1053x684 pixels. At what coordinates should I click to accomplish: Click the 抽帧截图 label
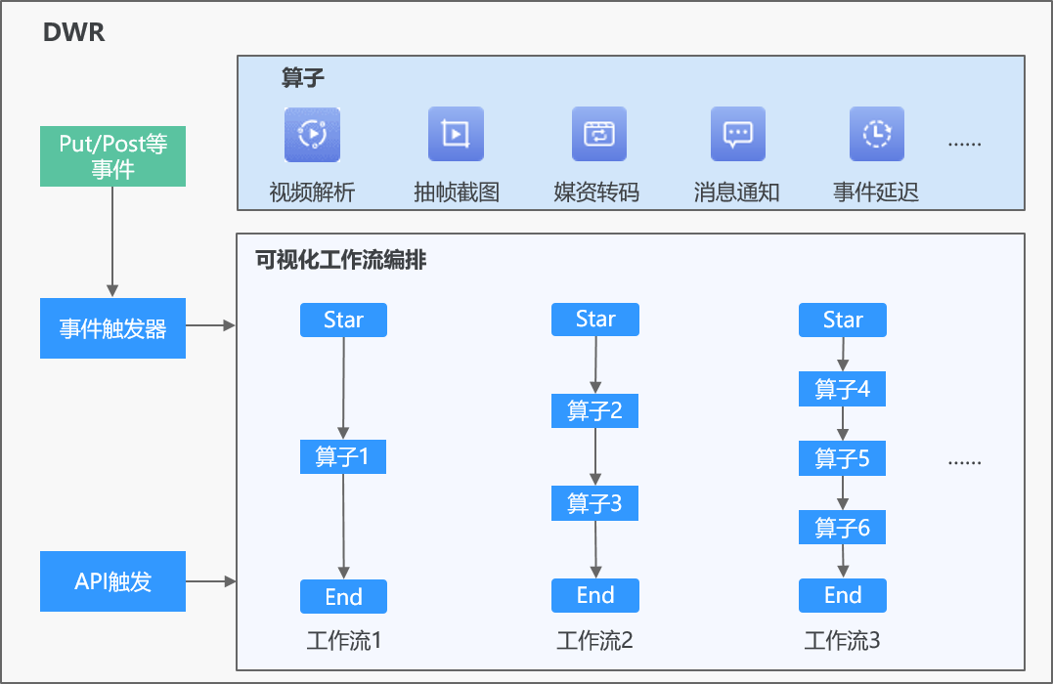point(457,192)
